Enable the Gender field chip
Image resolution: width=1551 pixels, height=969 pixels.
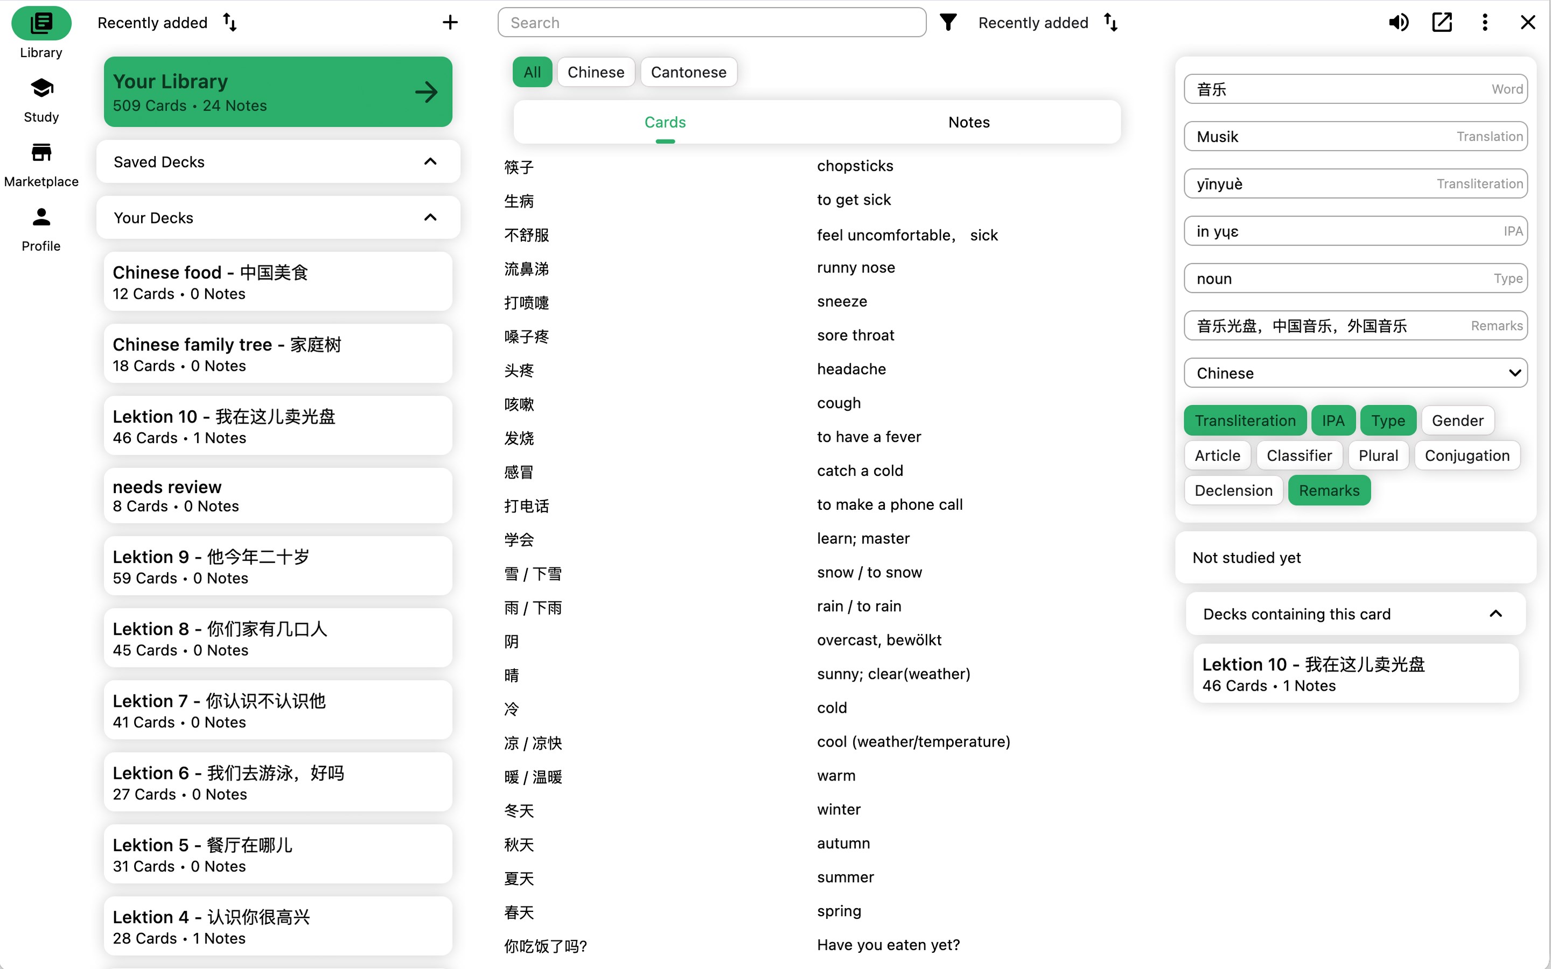pyautogui.click(x=1457, y=420)
